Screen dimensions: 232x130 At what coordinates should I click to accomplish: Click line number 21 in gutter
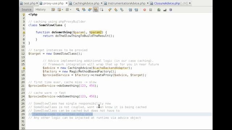[x=23, y=86]
